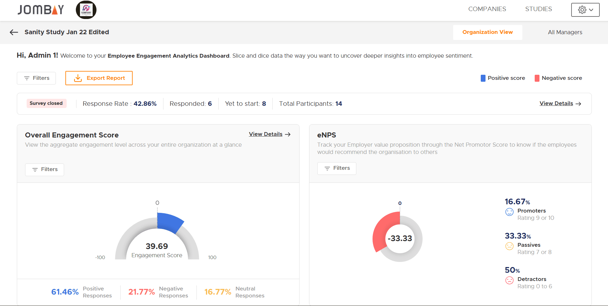The height and width of the screenshot is (306, 608).
Task: Click the back arrow next to Sanity Study
Action: [13, 32]
